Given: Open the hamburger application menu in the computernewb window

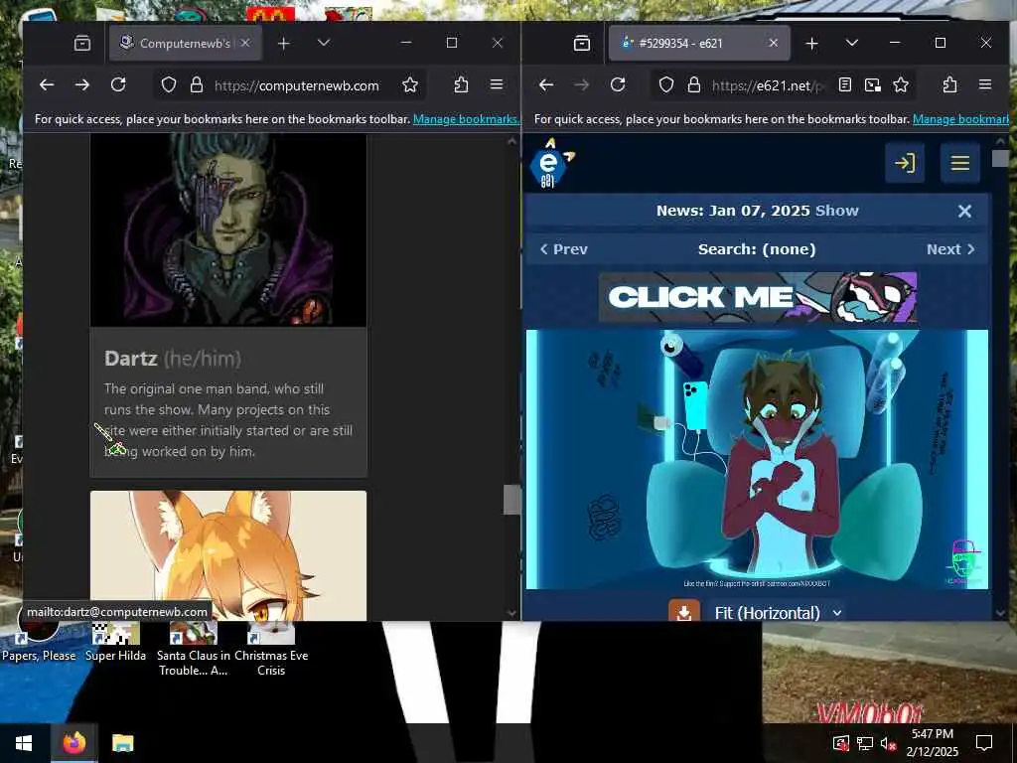Looking at the screenshot, I should (x=497, y=85).
